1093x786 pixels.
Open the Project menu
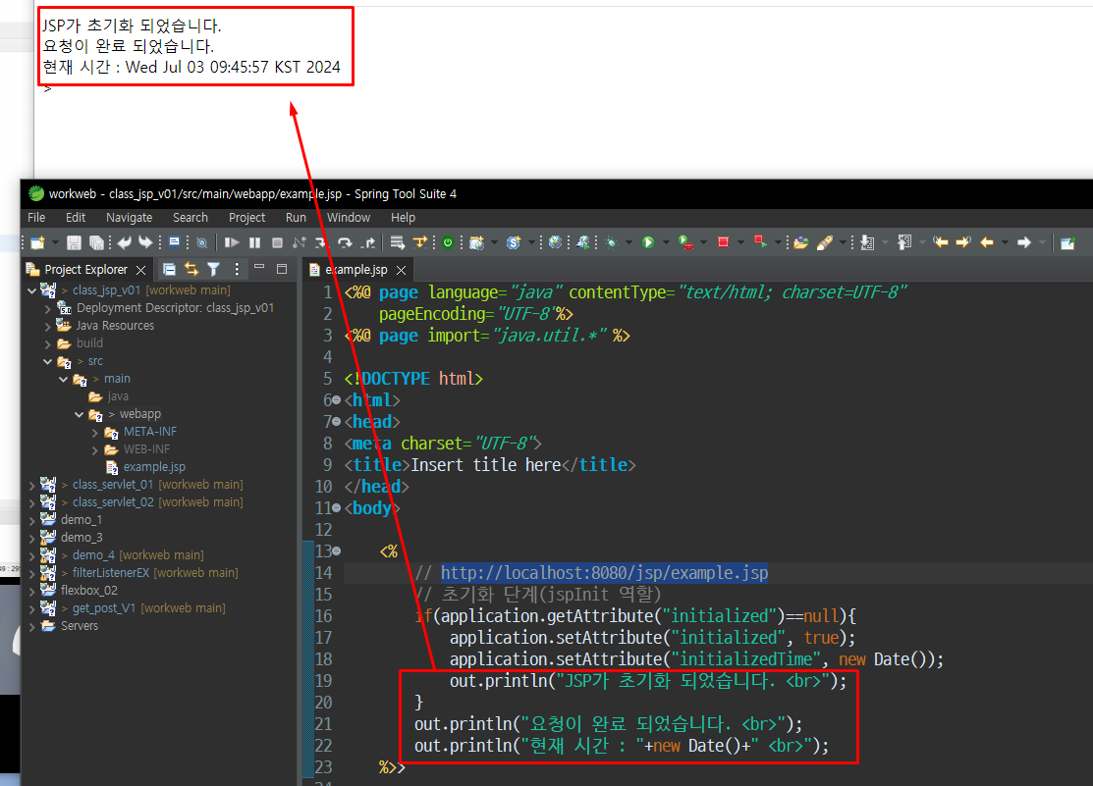coord(246,218)
